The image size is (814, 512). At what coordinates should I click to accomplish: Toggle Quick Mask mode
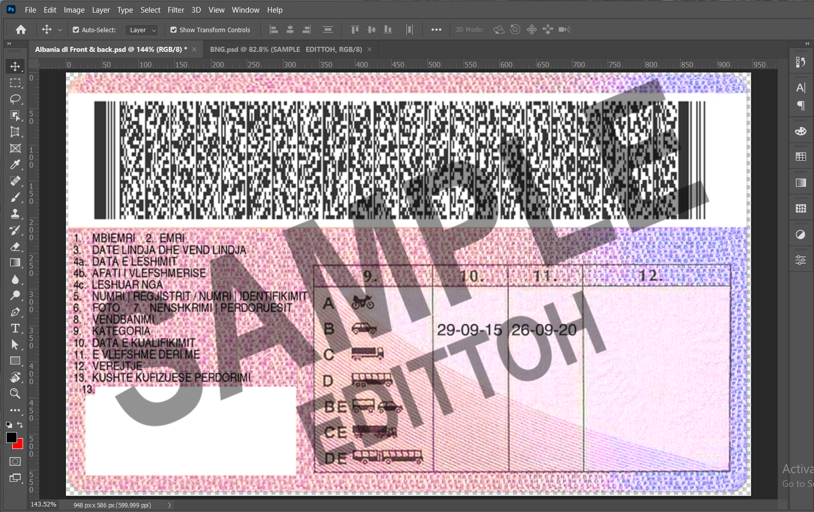15,461
